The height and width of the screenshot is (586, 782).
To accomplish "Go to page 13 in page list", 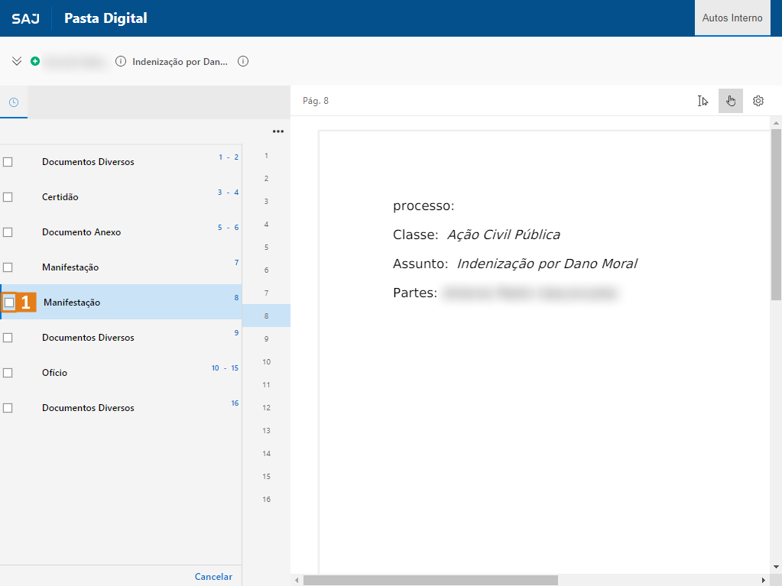I will pos(266,431).
